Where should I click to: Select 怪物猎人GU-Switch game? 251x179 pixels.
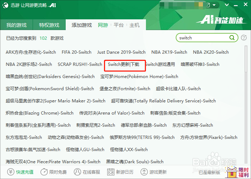[85, 149]
